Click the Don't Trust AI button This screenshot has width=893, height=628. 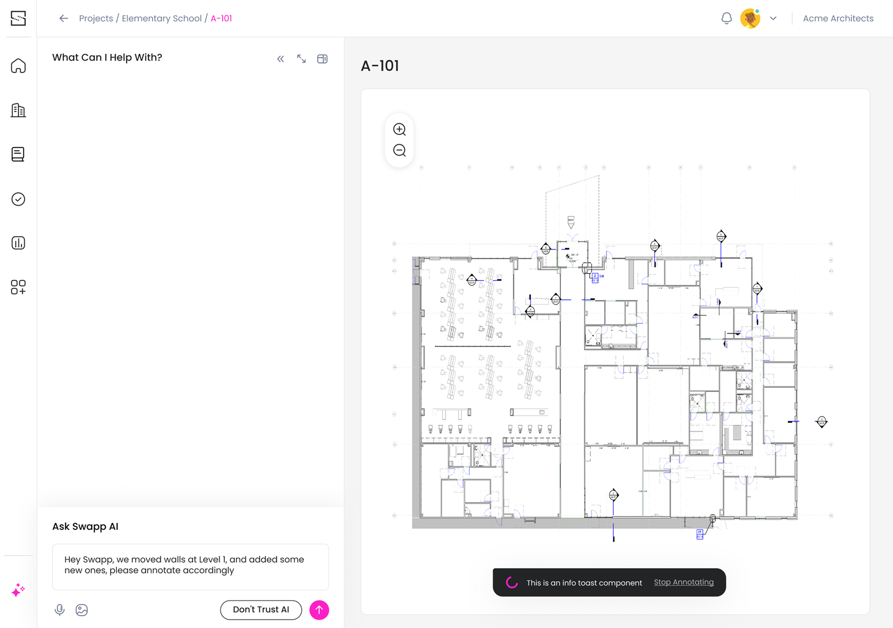(x=261, y=610)
